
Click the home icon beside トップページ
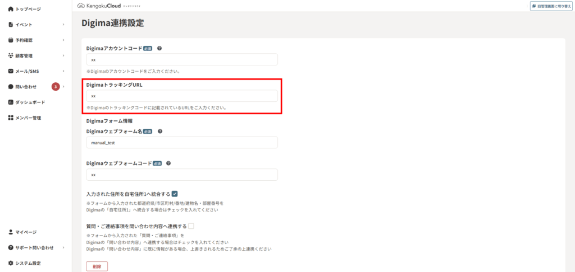coord(11,9)
